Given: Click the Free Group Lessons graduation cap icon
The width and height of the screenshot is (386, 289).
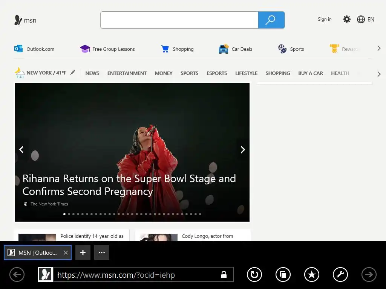Looking at the screenshot, I should (85, 49).
